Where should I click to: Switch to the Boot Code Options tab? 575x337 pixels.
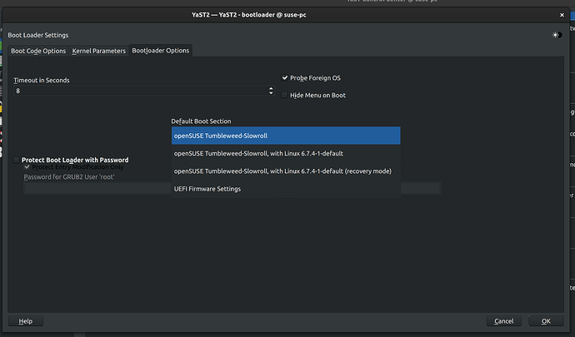[x=38, y=51]
